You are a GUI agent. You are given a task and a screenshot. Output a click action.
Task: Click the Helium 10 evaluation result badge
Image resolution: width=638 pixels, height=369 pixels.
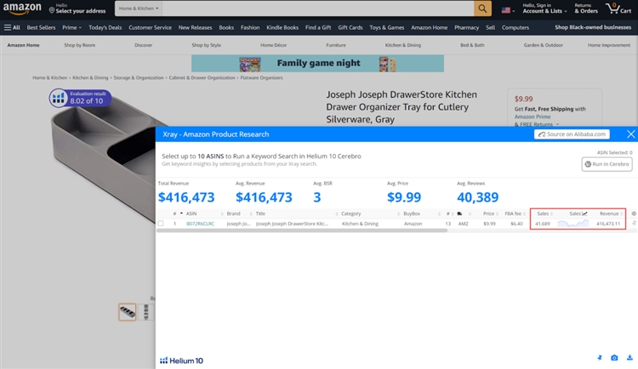(79, 98)
